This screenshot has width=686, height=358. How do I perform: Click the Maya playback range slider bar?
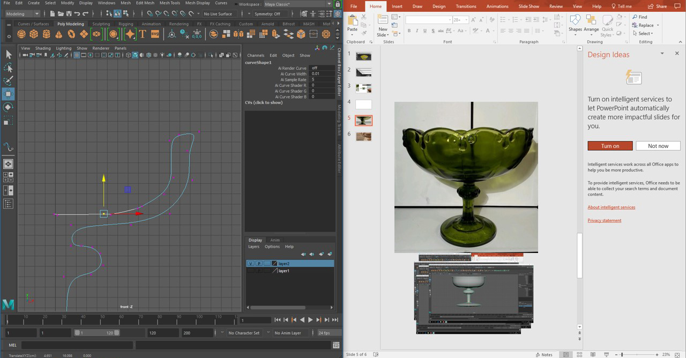coord(97,333)
